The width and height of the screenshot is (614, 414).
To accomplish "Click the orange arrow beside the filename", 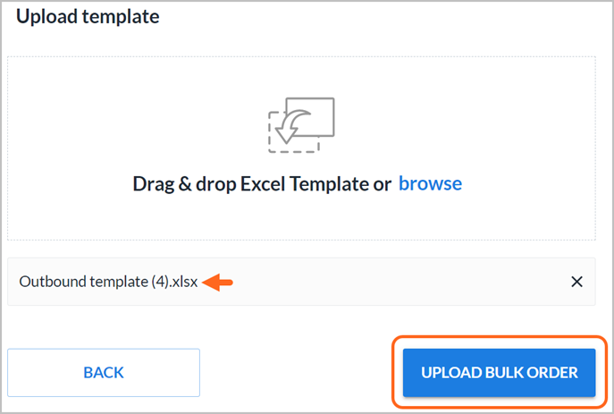I will click(x=218, y=282).
